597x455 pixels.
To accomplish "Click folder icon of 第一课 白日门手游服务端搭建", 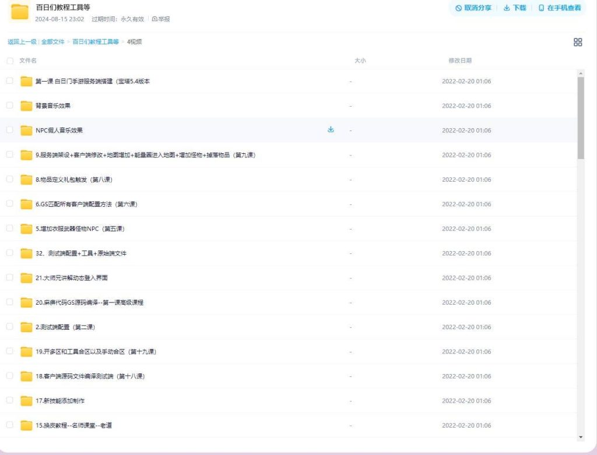I will tap(26, 81).
